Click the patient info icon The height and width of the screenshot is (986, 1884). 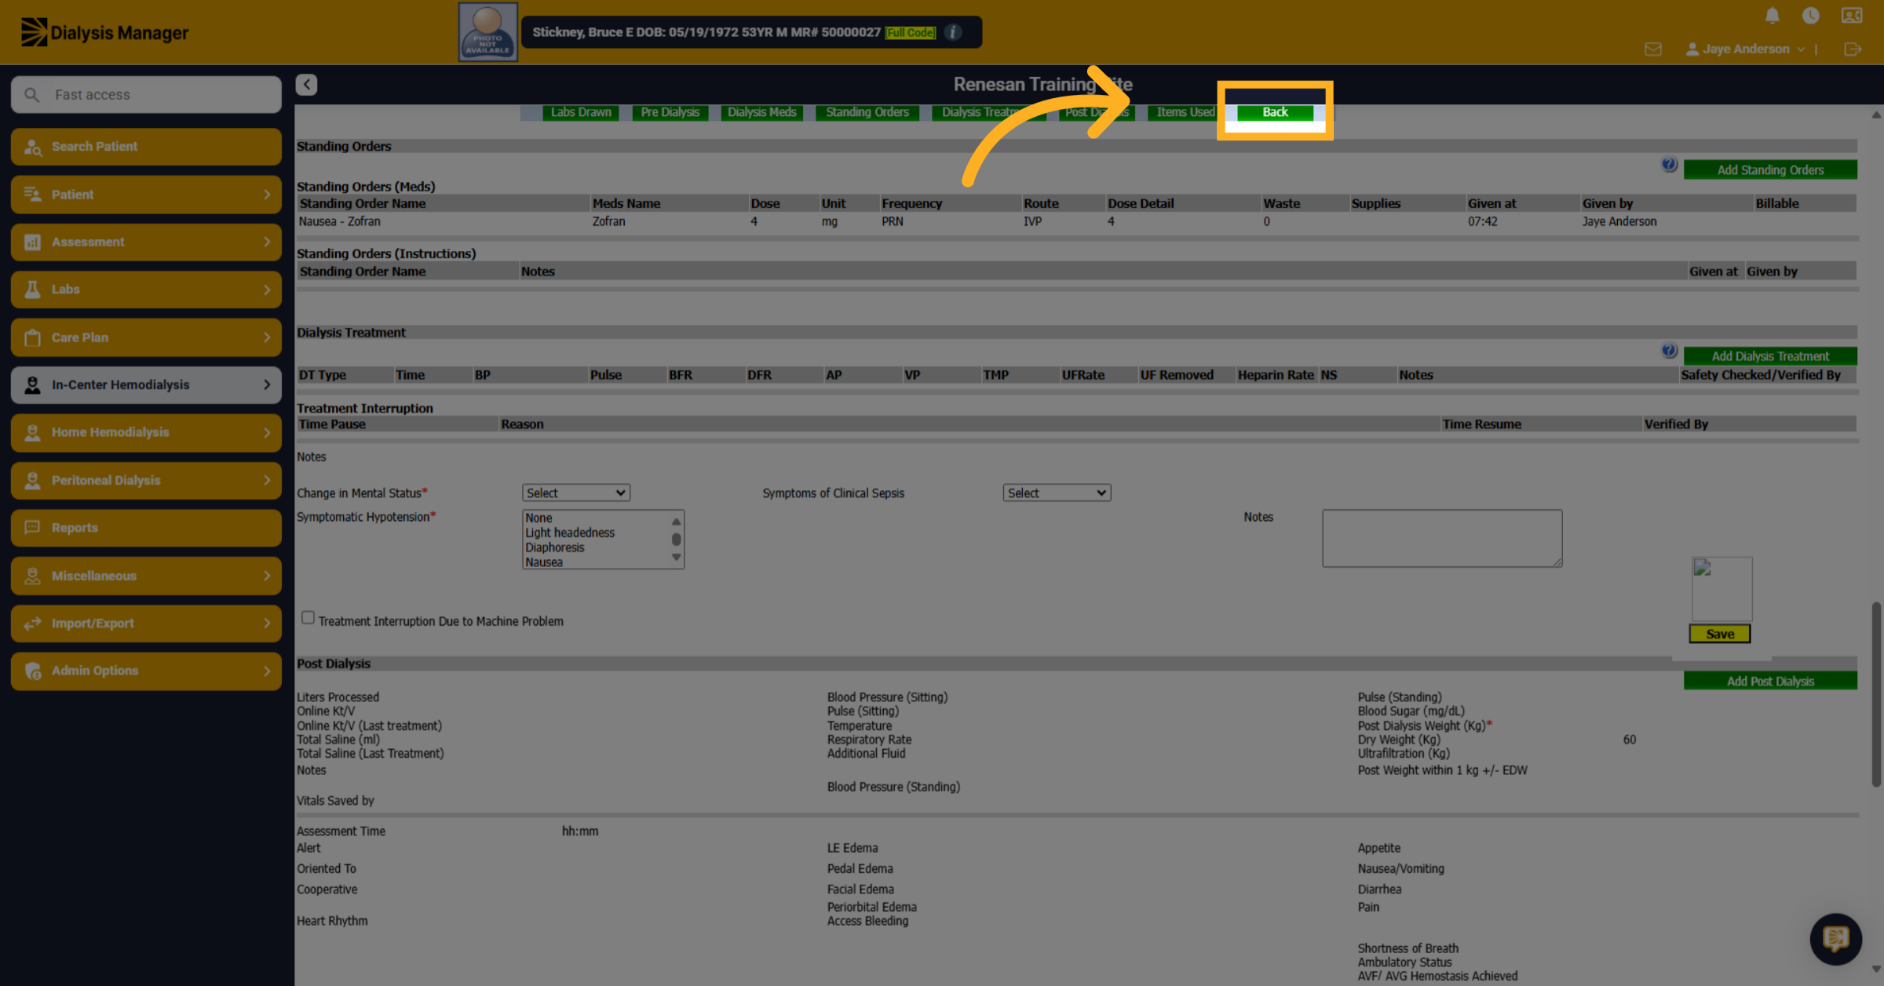953,32
